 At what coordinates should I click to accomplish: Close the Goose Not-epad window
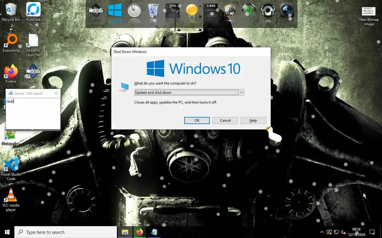click(56, 93)
